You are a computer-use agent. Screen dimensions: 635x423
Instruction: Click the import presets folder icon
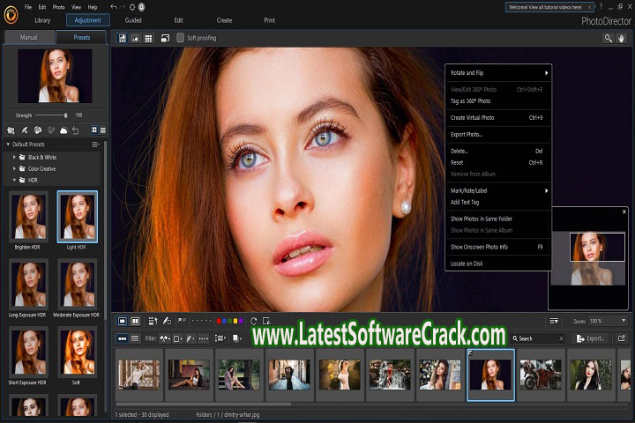[11, 130]
